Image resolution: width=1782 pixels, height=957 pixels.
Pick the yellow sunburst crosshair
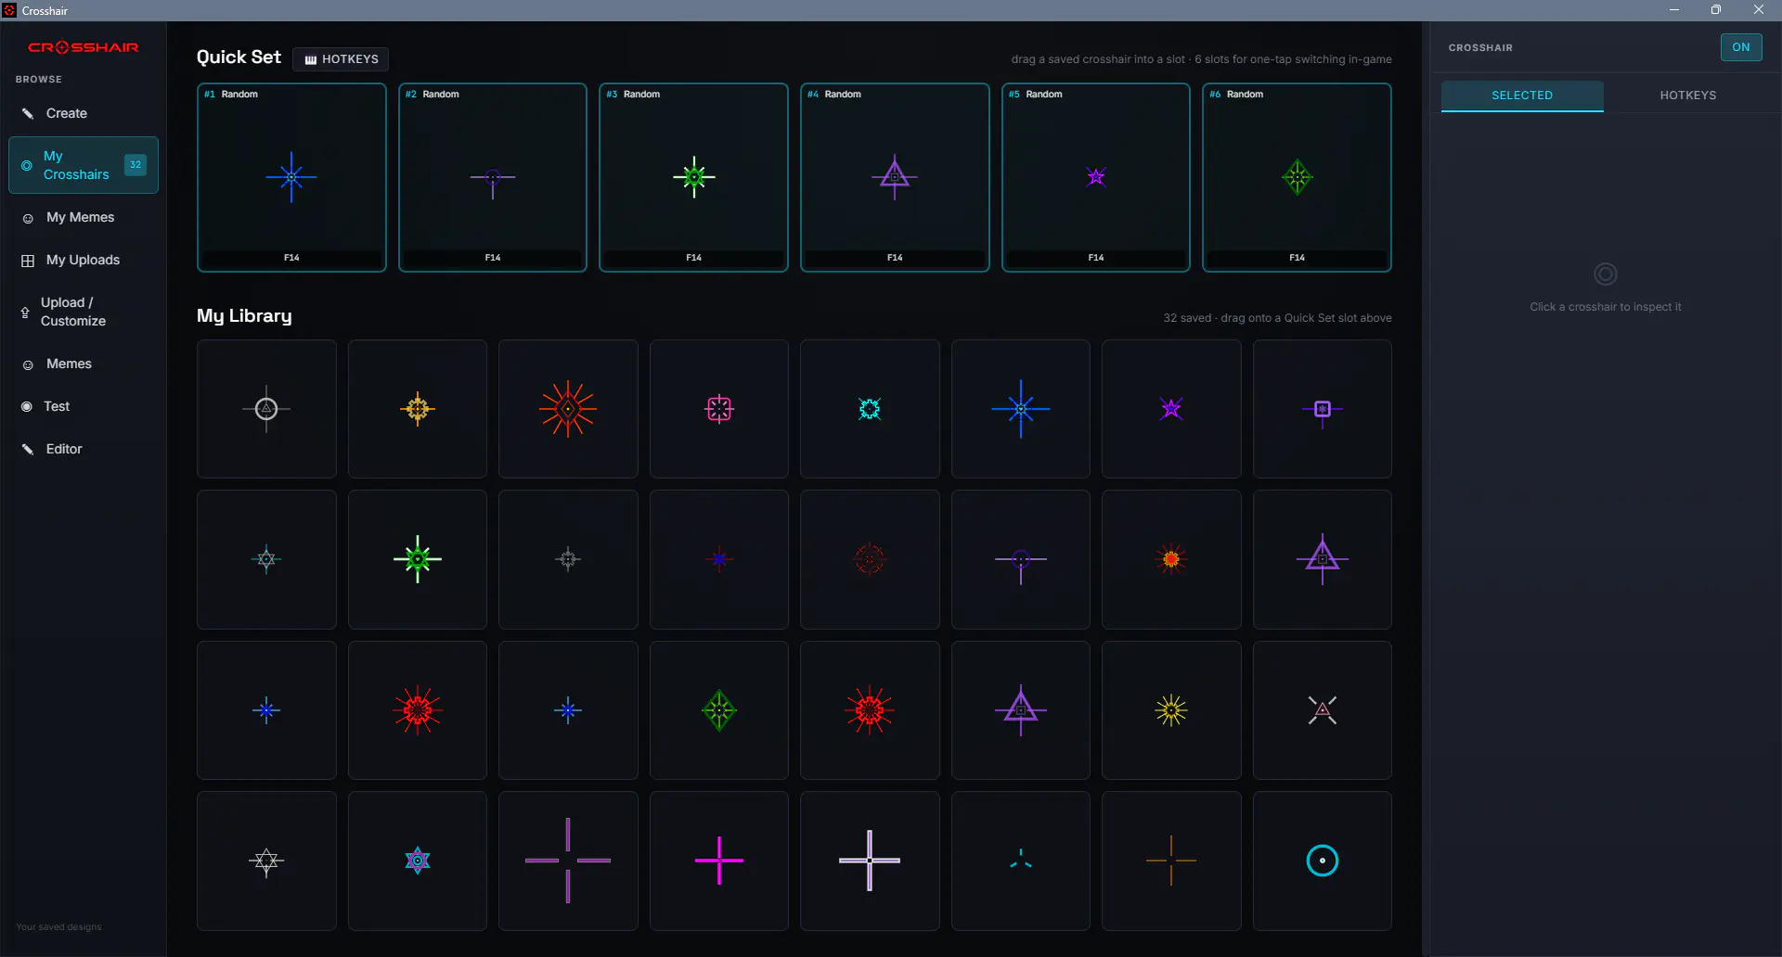pos(1171,710)
